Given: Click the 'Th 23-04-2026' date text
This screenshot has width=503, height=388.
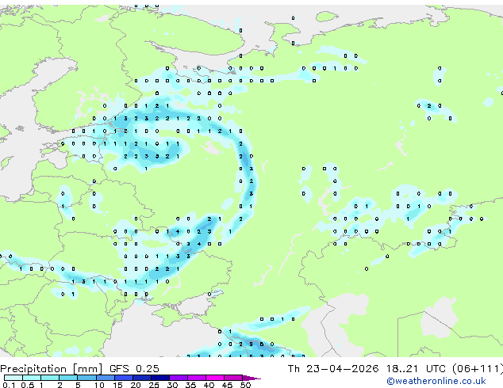Looking at the screenshot, I should click(x=333, y=369).
